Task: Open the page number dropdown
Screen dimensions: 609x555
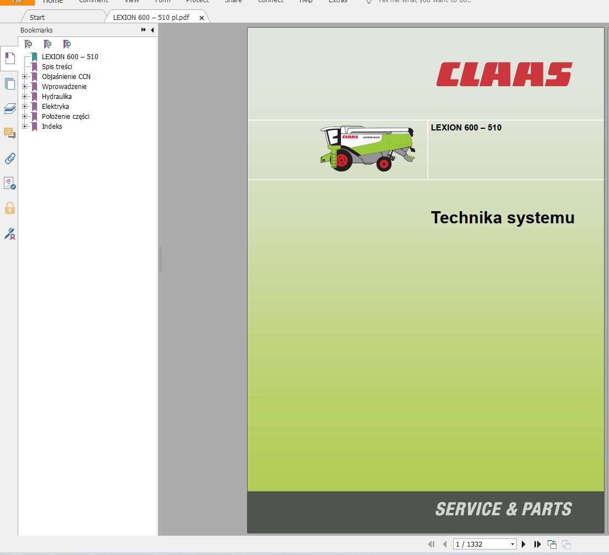Action: click(512, 544)
